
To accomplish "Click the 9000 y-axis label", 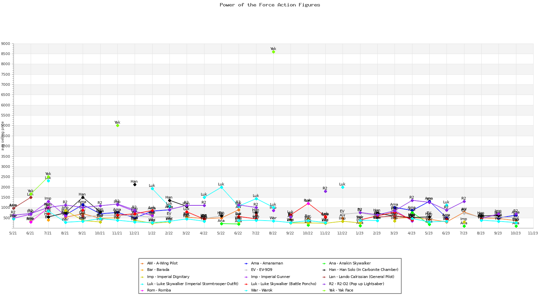I will 6,44.
